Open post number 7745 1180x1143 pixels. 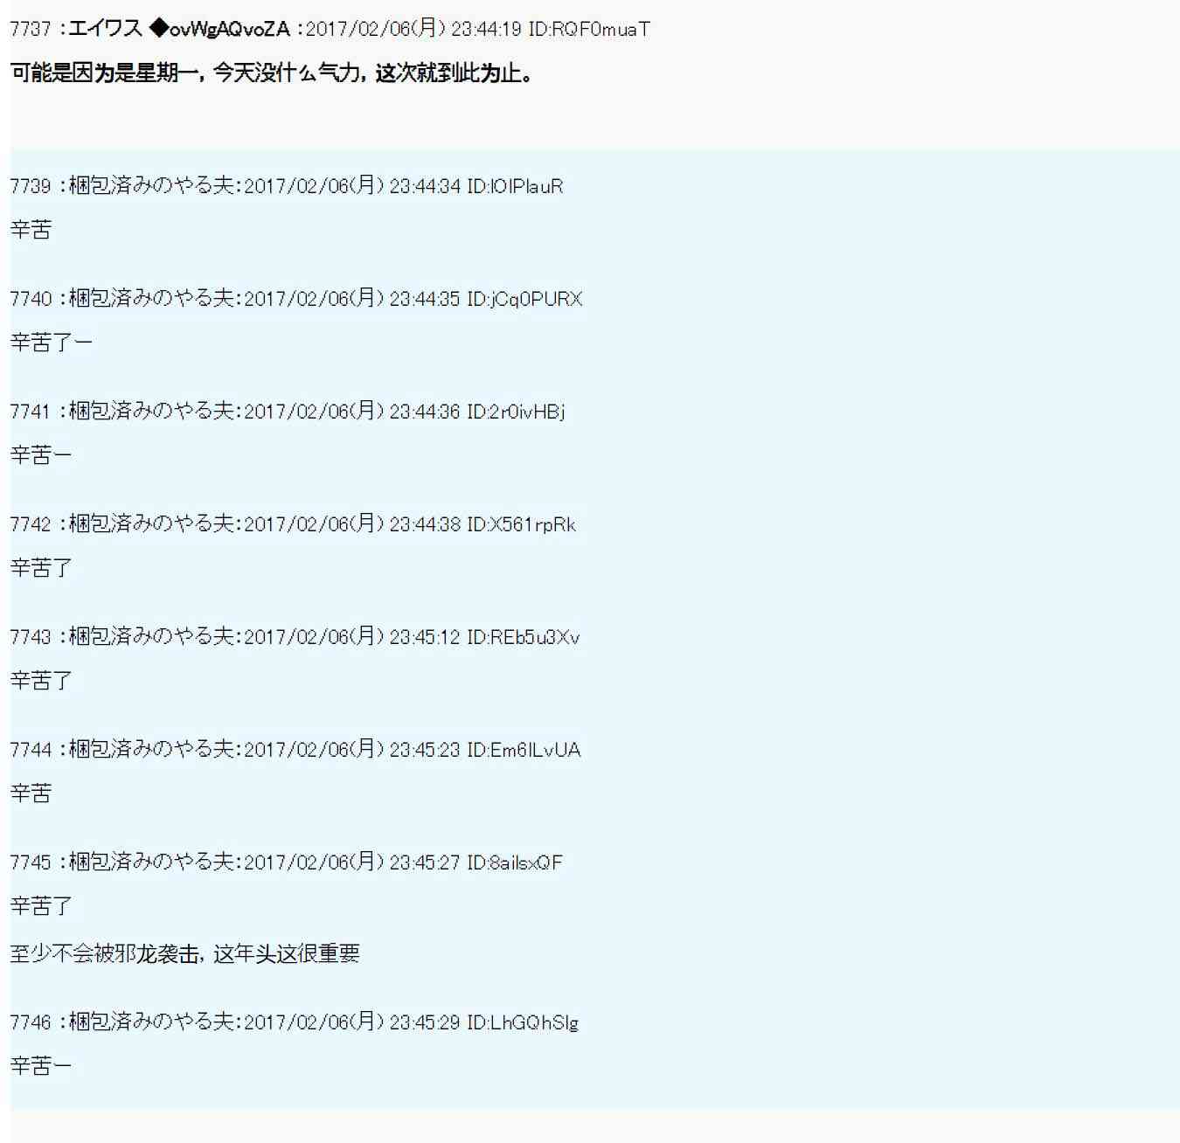click(x=31, y=862)
